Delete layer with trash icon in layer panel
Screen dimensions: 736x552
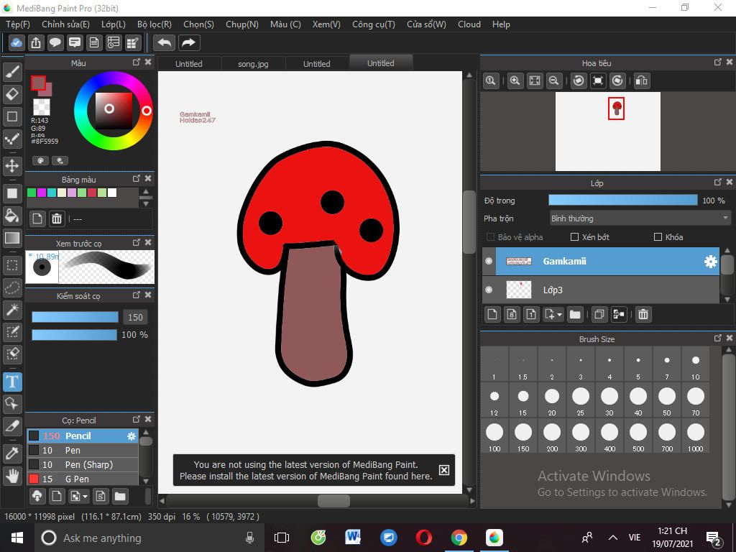point(643,314)
